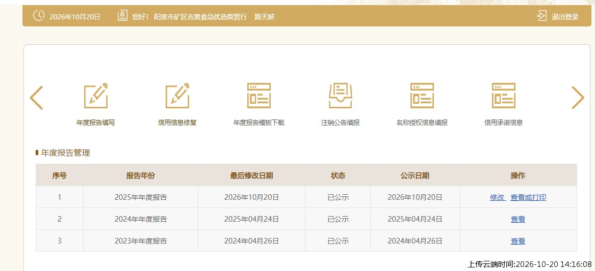The width and height of the screenshot is (595, 271).
Task: Click the 操作 column header
Action: click(518, 175)
